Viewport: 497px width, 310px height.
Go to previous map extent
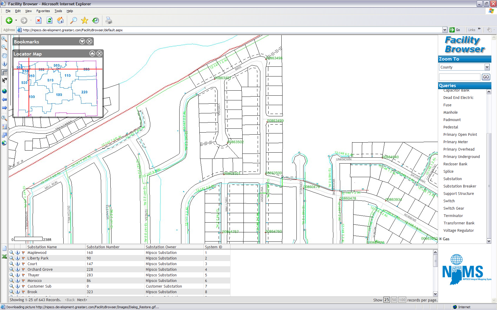pos(4,99)
